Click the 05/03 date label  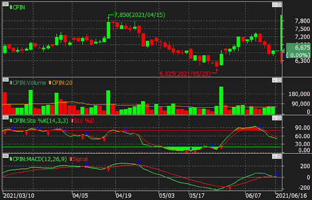pos(167,196)
